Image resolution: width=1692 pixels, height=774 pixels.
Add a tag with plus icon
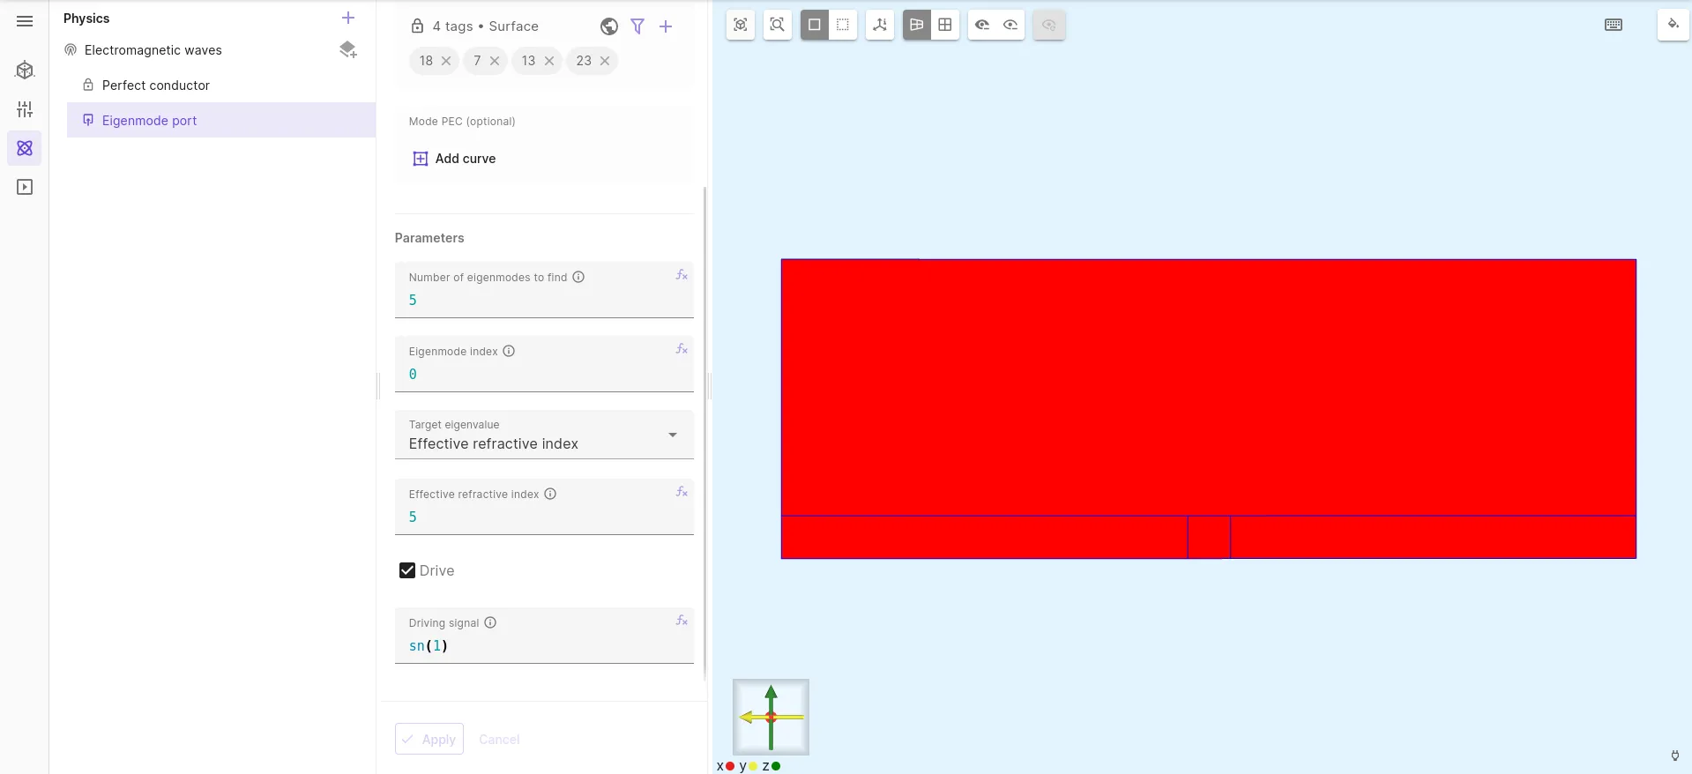(666, 26)
